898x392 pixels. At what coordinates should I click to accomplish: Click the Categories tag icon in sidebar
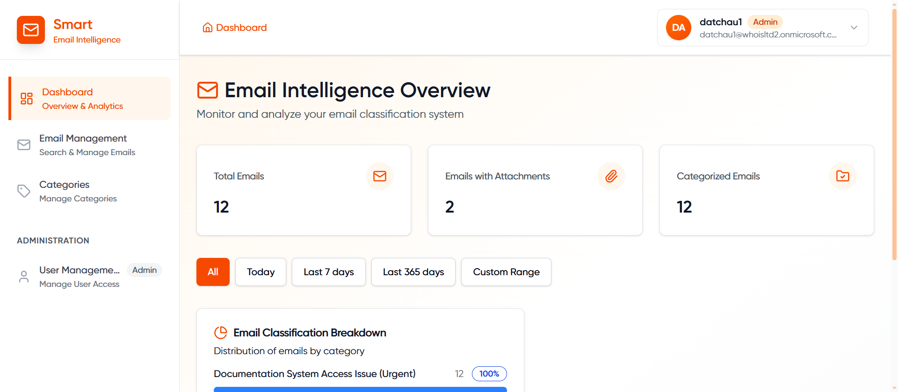(x=24, y=191)
